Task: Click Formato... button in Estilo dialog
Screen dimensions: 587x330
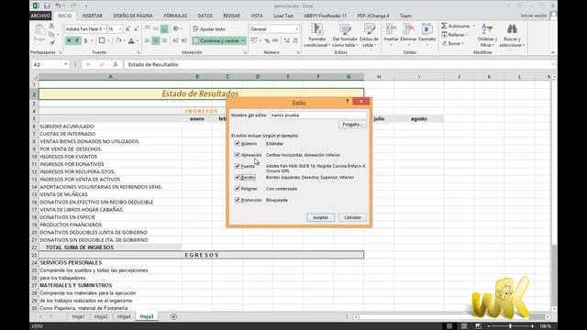Action: click(352, 125)
